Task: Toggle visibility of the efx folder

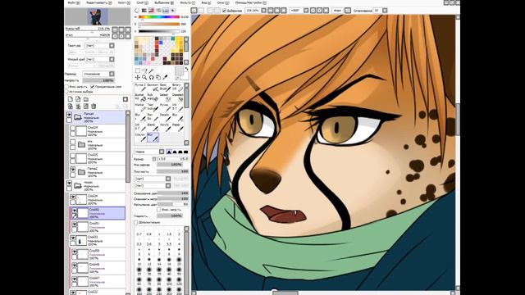Action: [73, 142]
